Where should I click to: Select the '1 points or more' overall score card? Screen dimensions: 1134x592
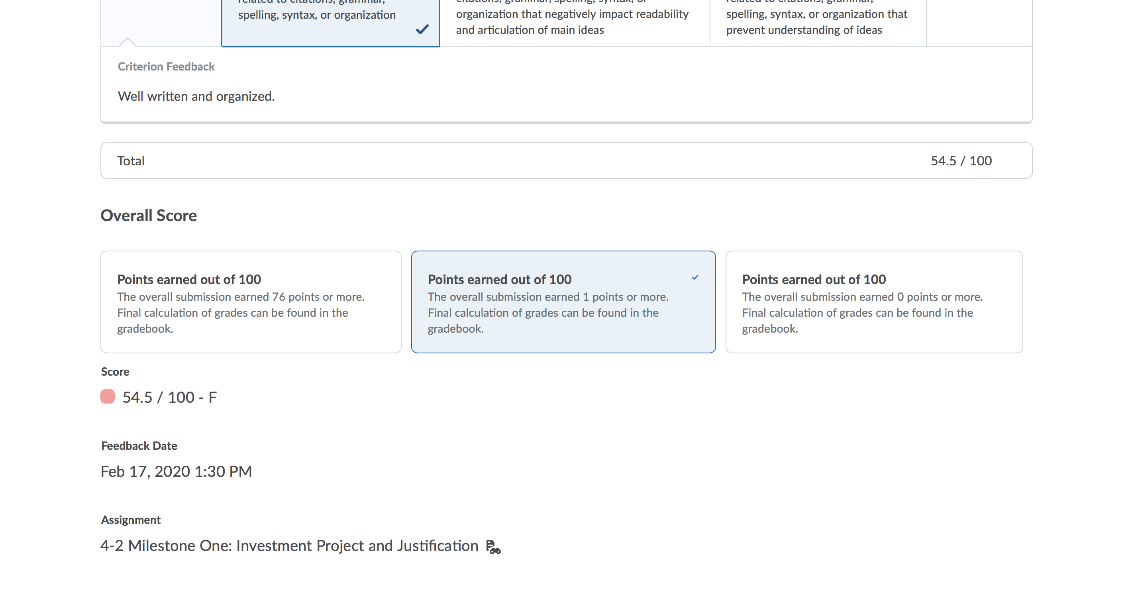[x=563, y=302]
